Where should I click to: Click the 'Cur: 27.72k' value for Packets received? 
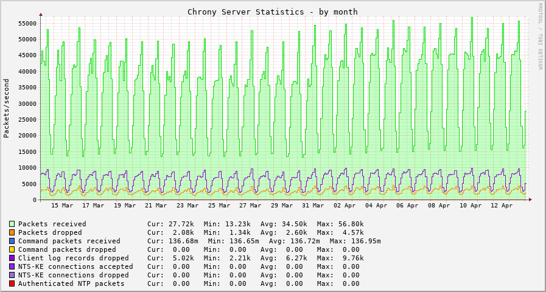(x=170, y=224)
